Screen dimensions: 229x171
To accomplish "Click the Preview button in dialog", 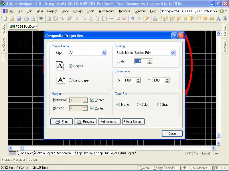I will click(85, 122).
